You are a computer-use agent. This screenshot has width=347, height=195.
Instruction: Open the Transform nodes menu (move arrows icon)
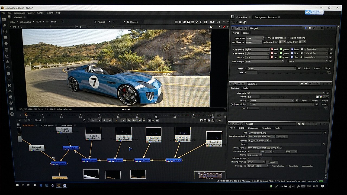(8, 68)
